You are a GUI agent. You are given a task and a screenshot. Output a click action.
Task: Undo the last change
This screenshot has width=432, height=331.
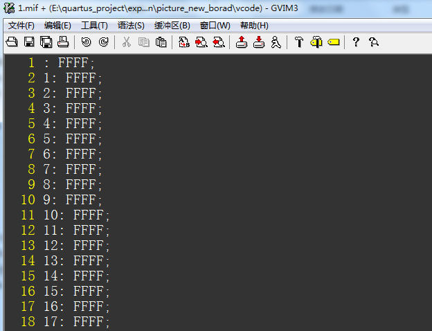pos(87,42)
